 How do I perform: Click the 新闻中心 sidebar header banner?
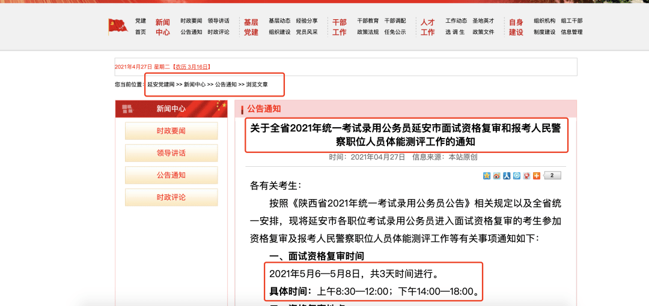[x=171, y=109]
